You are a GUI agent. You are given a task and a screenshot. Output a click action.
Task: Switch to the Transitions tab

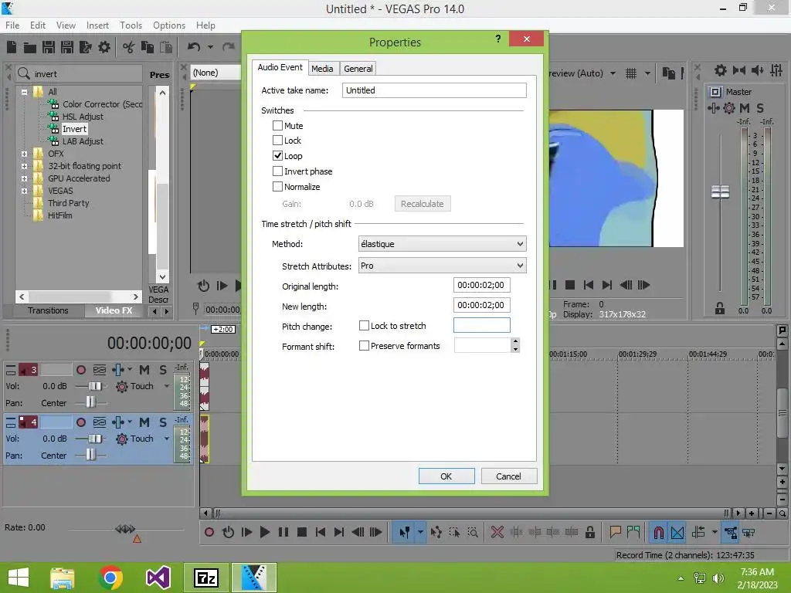[48, 310]
